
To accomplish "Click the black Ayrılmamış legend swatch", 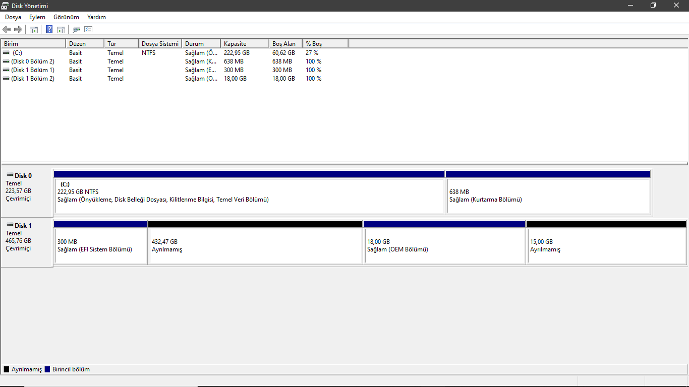I will tap(7, 369).
